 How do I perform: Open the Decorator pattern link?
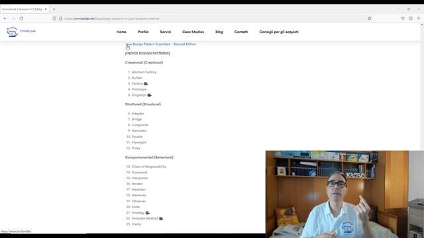[139, 131]
